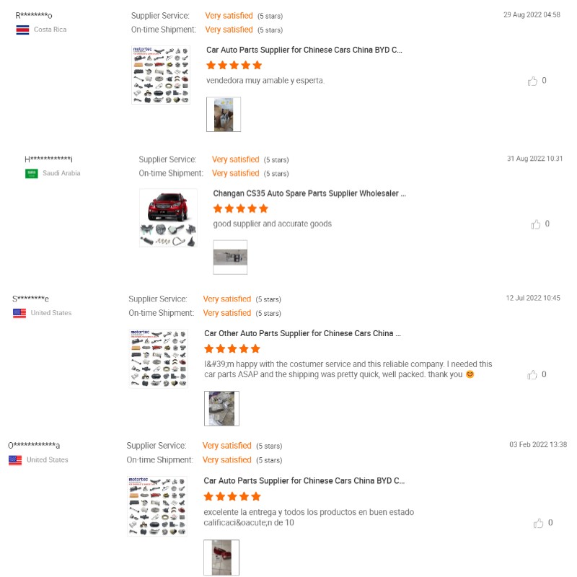The width and height of the screenshot is (577, 577).
Task: Open the Changan CS35 Auto Spare Parts link
Action: [x=309, y=193]
